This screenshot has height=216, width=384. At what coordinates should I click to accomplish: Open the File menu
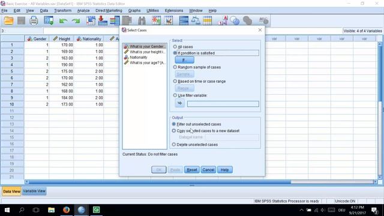4,11
